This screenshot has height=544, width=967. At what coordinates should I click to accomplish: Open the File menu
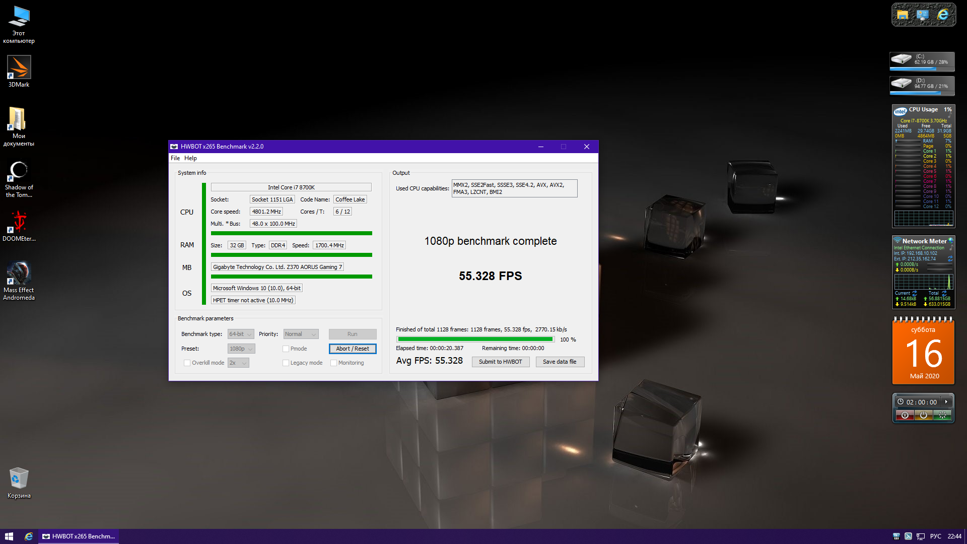tap(175, 158)
